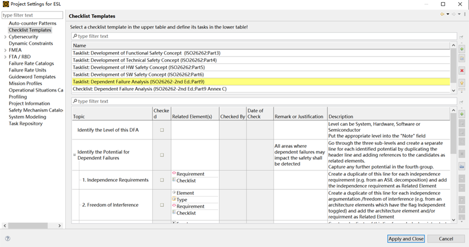The height and width of the screenshot is (247, 469).
Task: Open Task Repository settings page
Action: (x=26, y=124)
